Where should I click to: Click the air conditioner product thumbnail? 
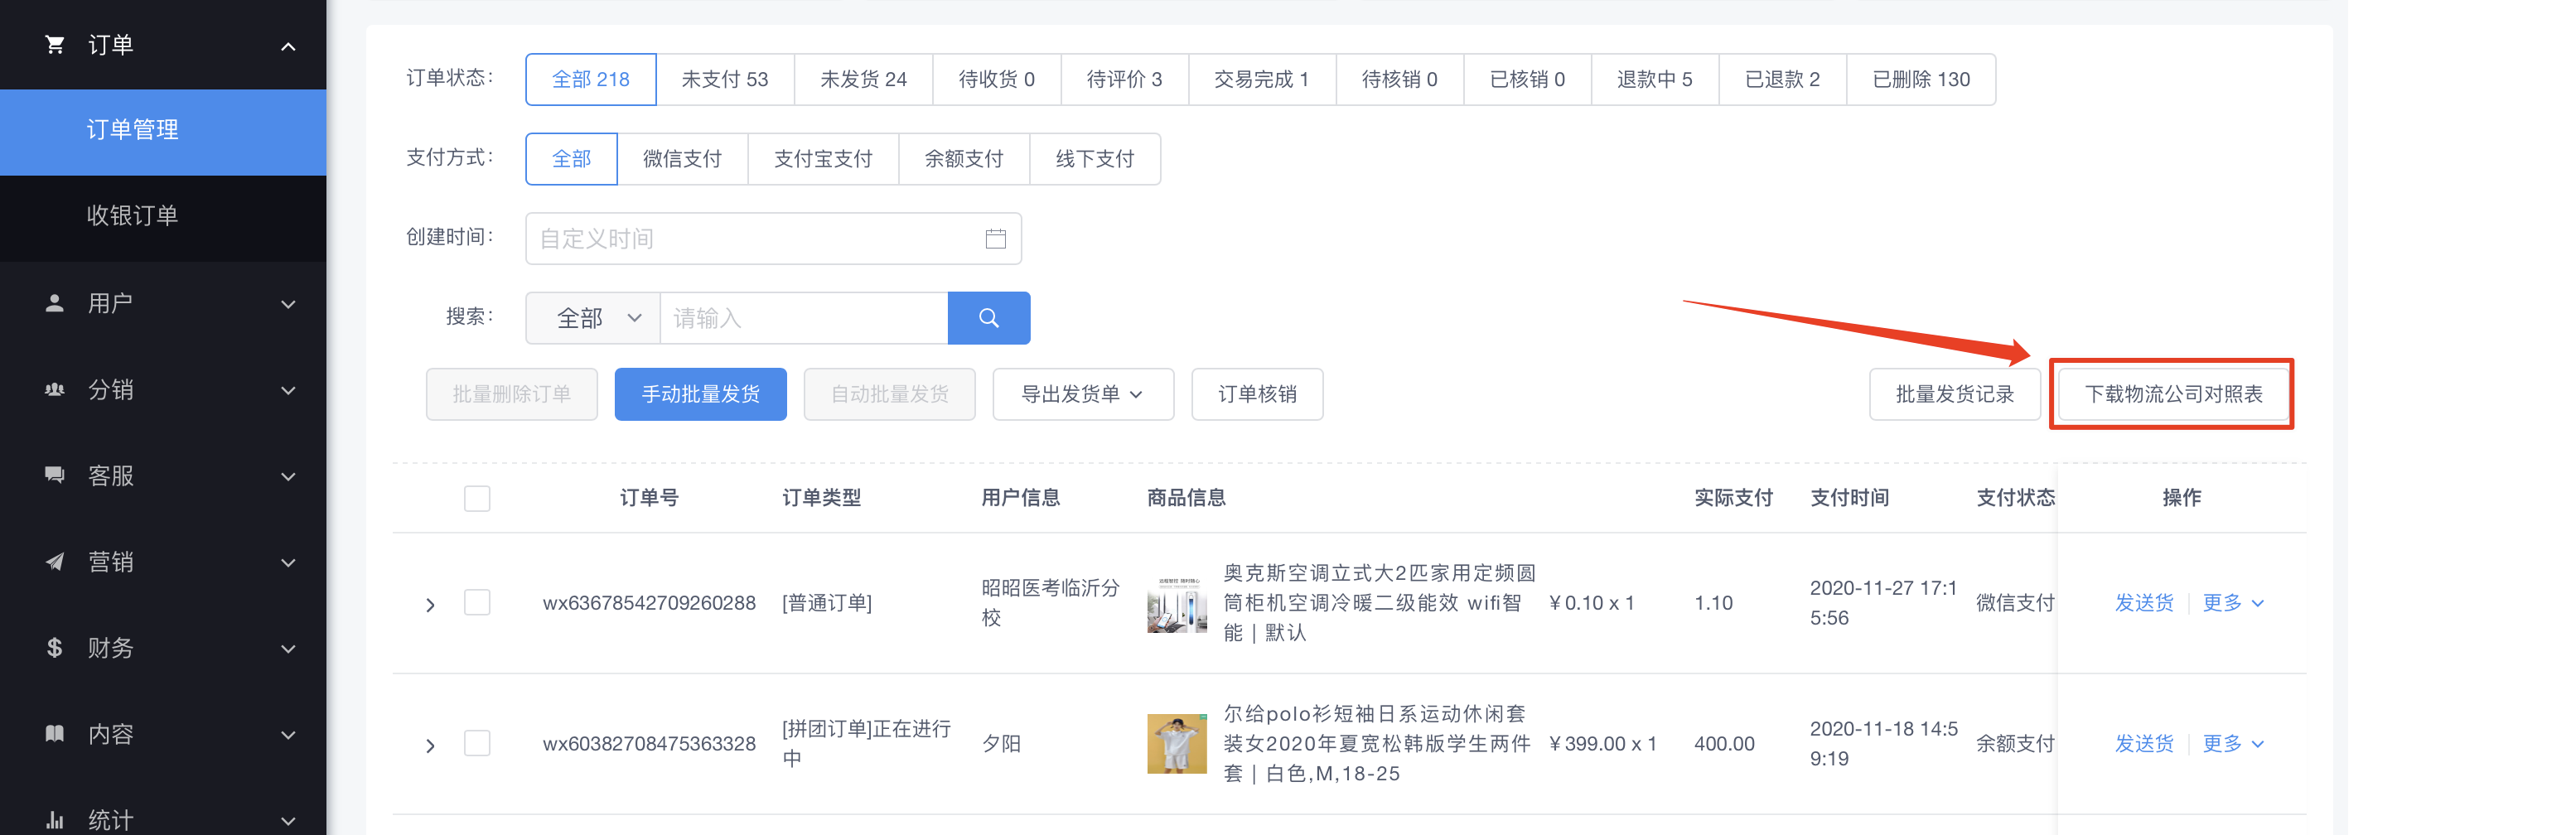[1177, 604]
